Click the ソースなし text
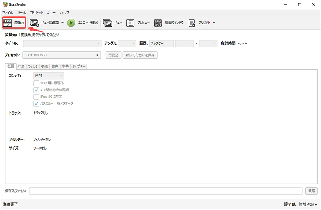 [x=40, y=148]
